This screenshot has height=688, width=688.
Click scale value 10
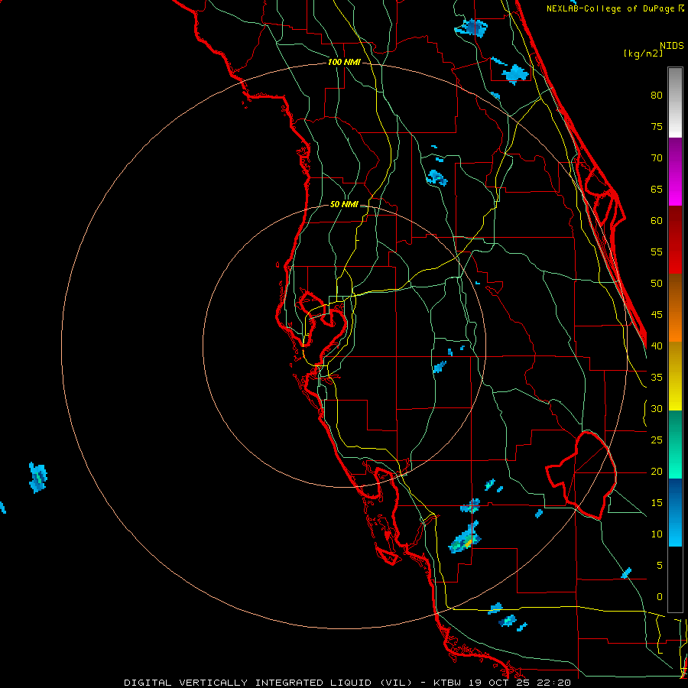[x=657, y=534]
